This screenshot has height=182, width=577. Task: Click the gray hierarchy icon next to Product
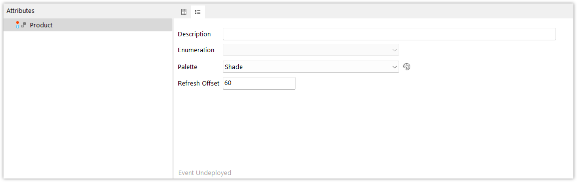pos(23,25)
